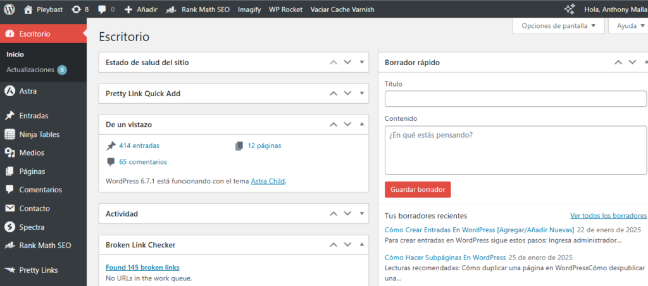
Task: Click the '22 de enero de 2025' date
Action: click(x=609, y=230)
